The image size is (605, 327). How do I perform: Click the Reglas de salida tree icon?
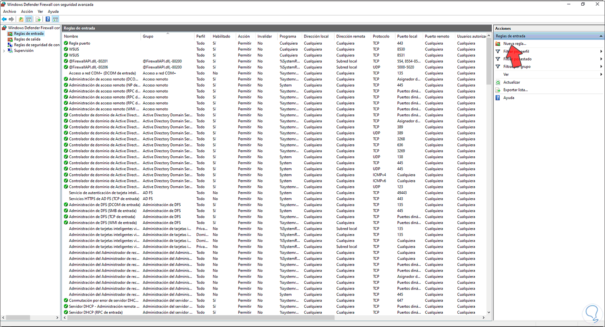(10, 39)
